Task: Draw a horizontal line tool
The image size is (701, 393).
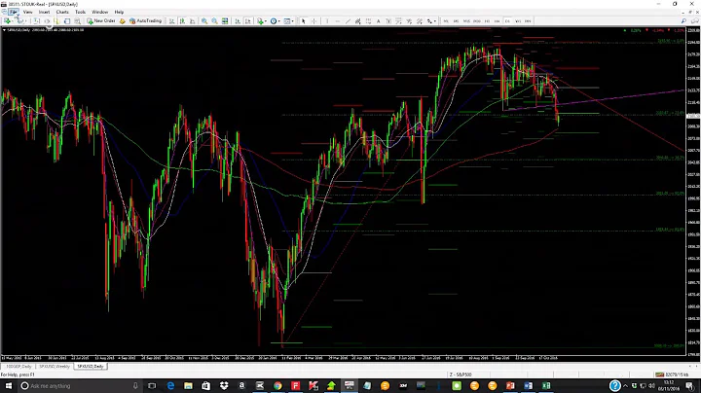Action: click(338, 21)
